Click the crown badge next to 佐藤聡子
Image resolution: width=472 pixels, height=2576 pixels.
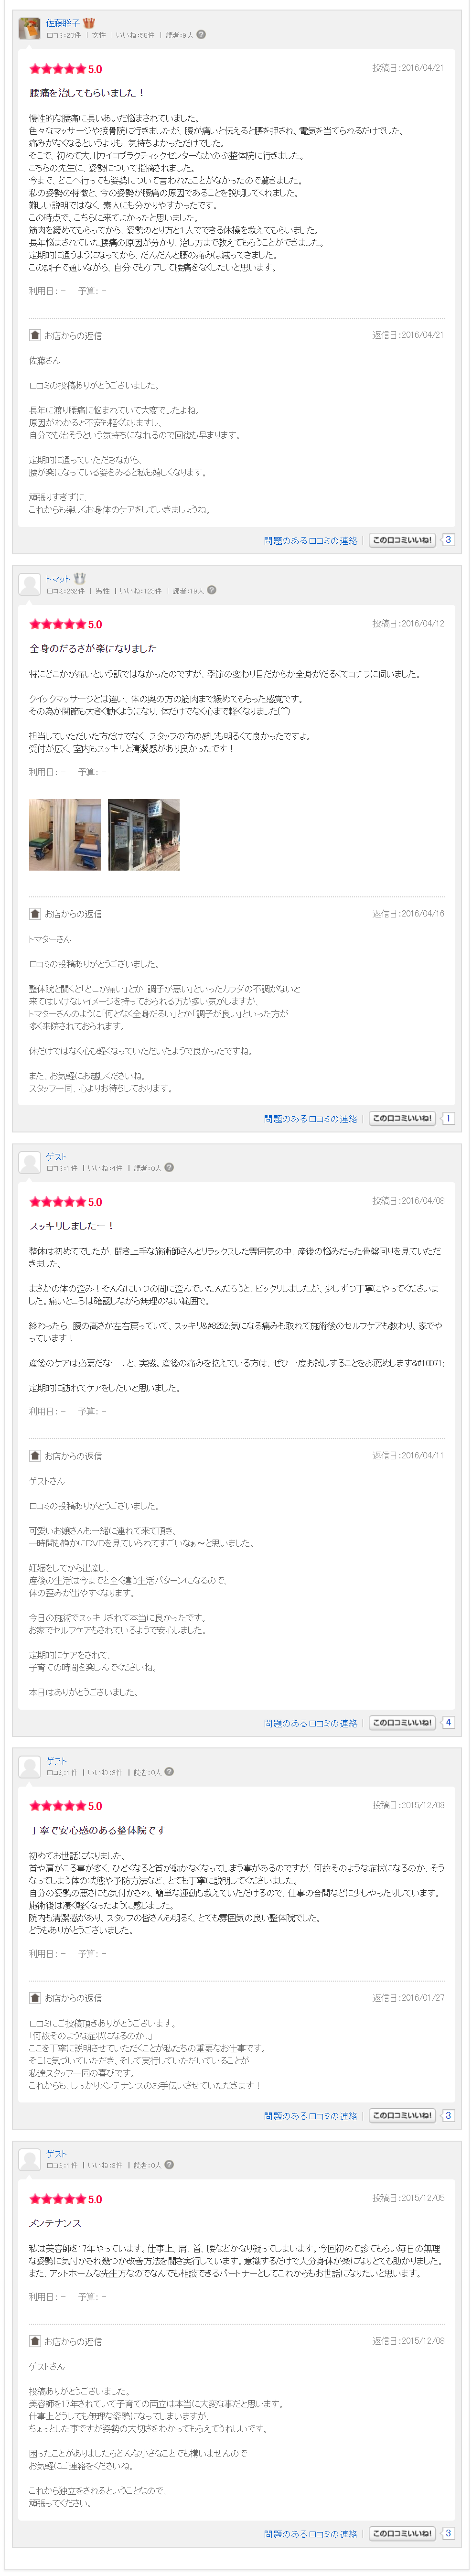tap(89, 23)
